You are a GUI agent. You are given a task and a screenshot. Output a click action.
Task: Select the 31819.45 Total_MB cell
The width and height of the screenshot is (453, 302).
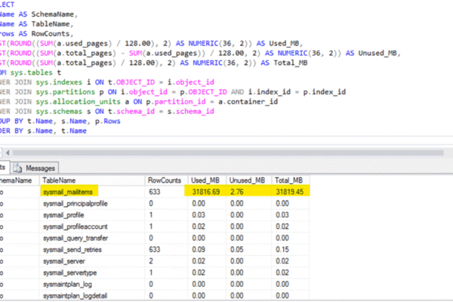pos(291,193)
